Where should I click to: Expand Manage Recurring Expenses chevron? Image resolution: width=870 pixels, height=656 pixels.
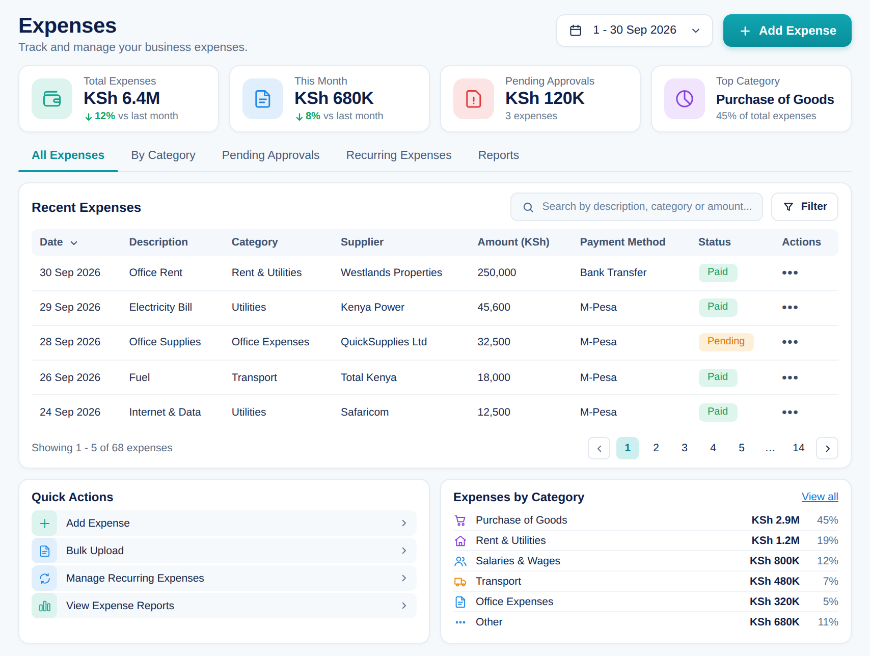point(404,579)
